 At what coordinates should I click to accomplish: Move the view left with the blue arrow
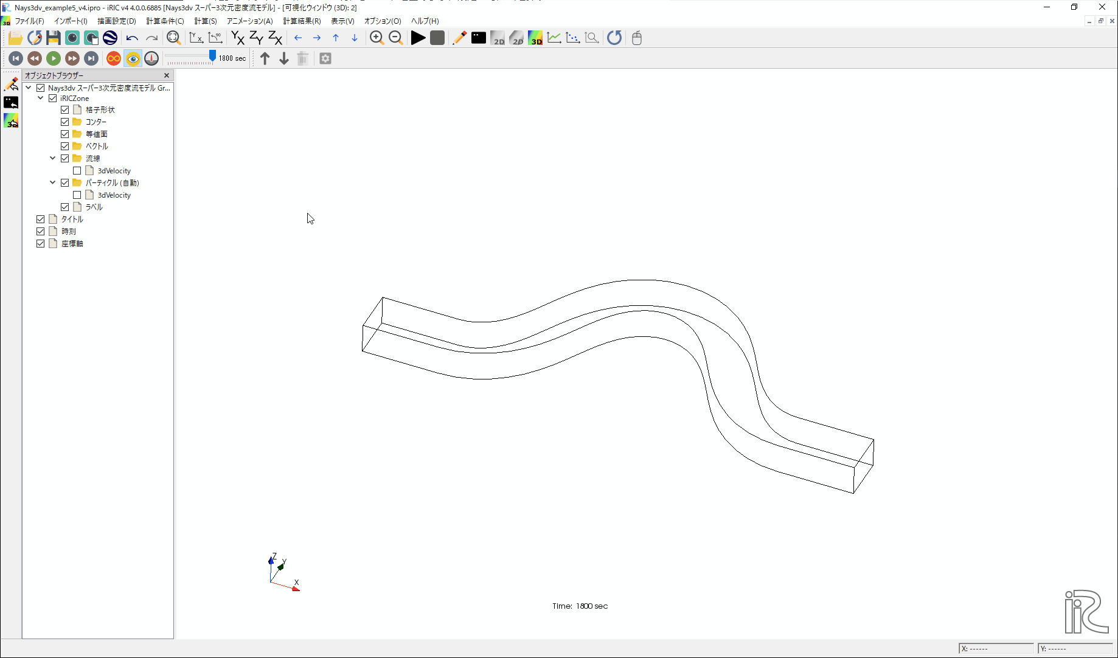(x=298, y=38)
